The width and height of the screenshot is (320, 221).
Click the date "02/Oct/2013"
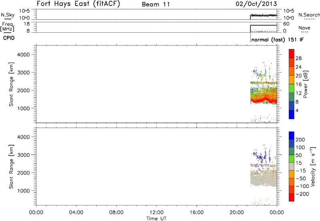256,4
